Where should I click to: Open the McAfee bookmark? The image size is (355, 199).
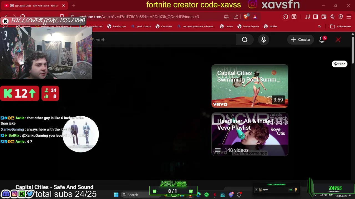[x=270, y=27]
